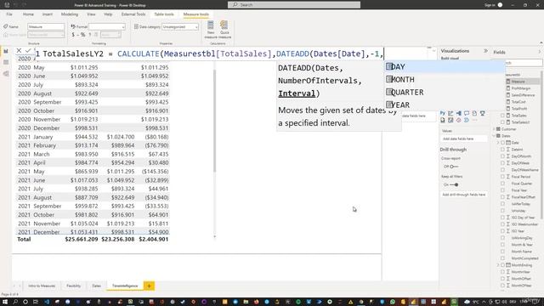Add a new report page with plus
The height and width of the screenshot is (306, 544).
150,286
